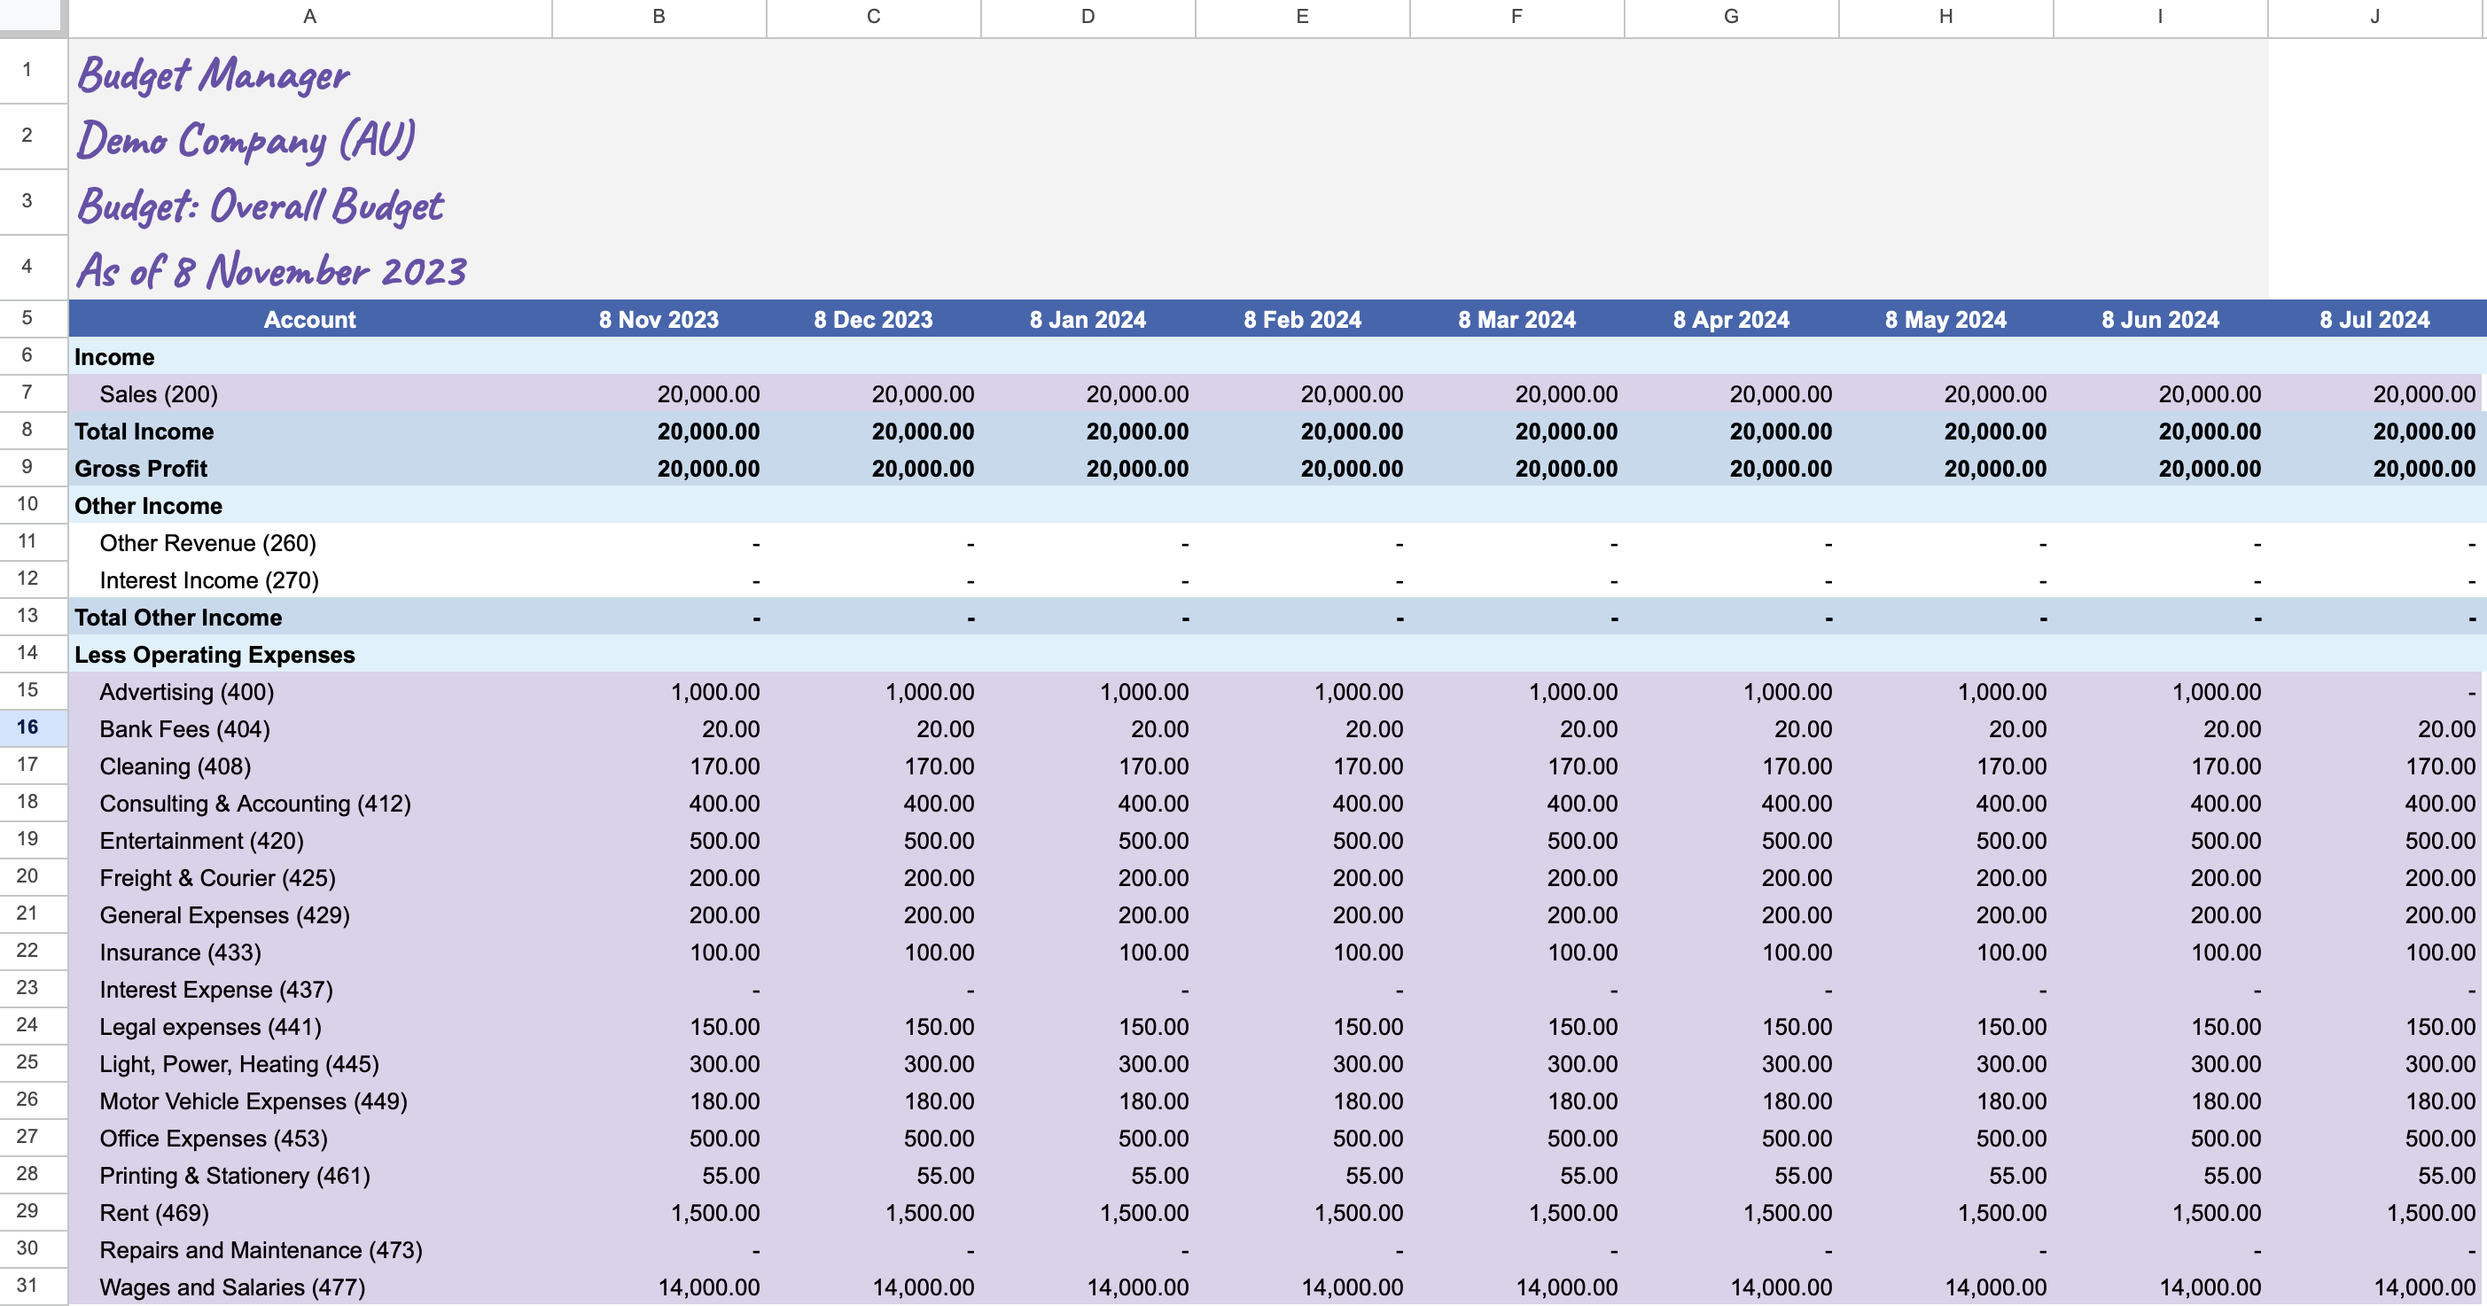
Task: Click Bank Fees value for 8 Jan 2024
Action: tap(1088, 729)
